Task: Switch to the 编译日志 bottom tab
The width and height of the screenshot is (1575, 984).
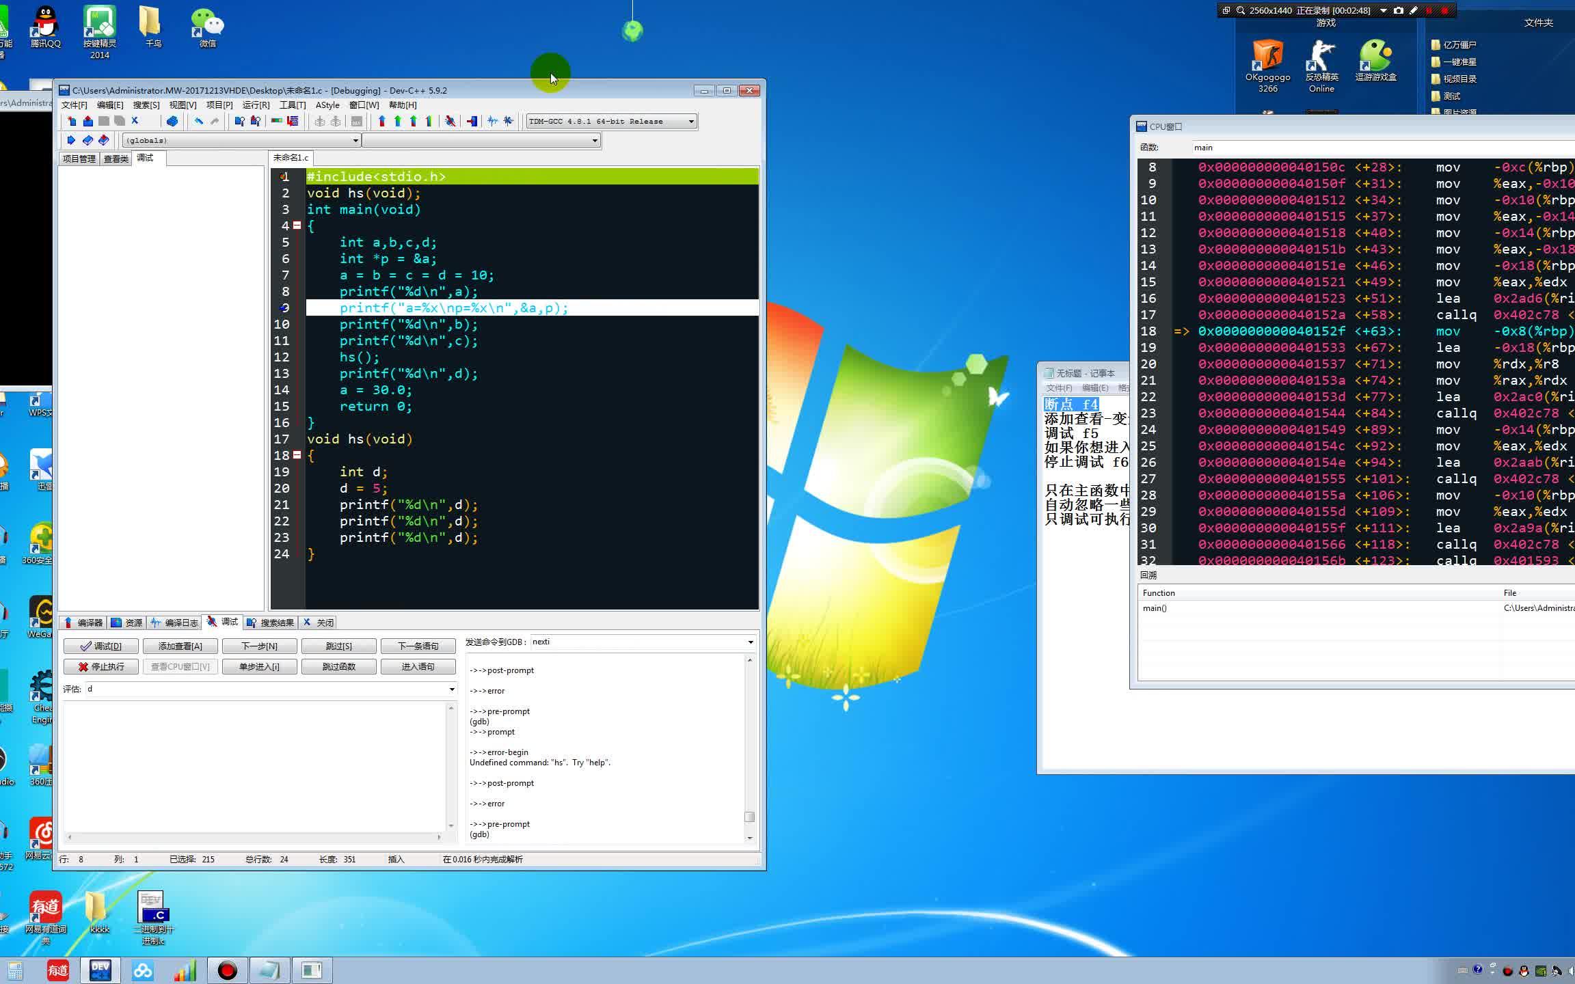Action: coord(175,623)
